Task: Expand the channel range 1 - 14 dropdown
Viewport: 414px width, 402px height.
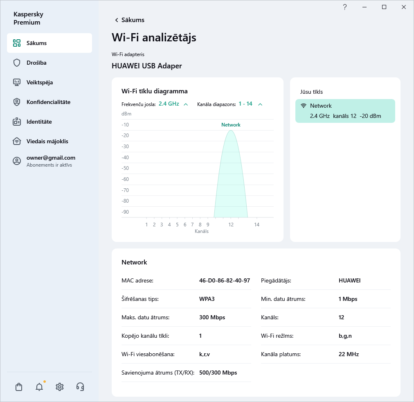Action: pyautogui.click(x=245, y=104)
